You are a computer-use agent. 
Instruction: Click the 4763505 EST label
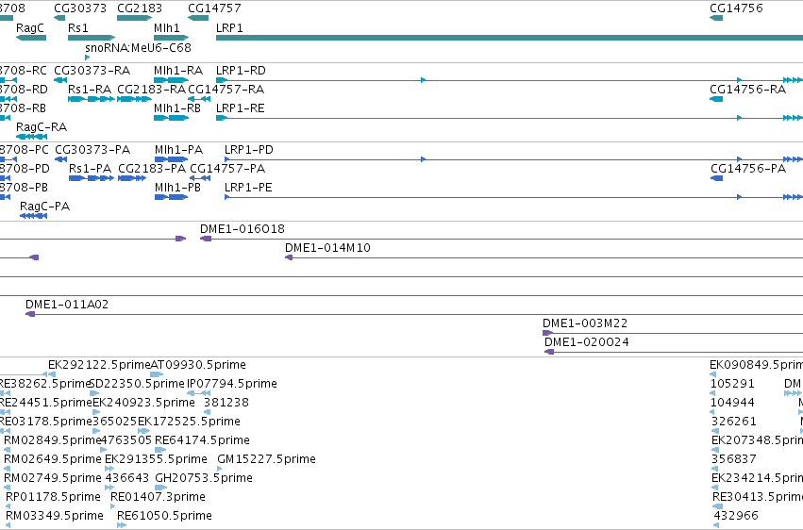tap(126, 440)
